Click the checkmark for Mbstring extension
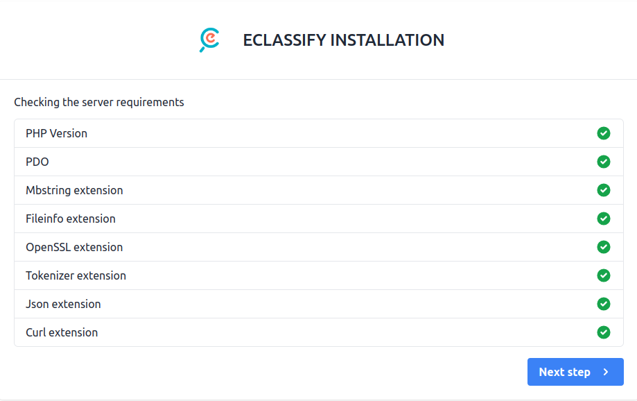The height and width of the screenshot is (401, 637). pyautogui.click(x=604, y=190)
